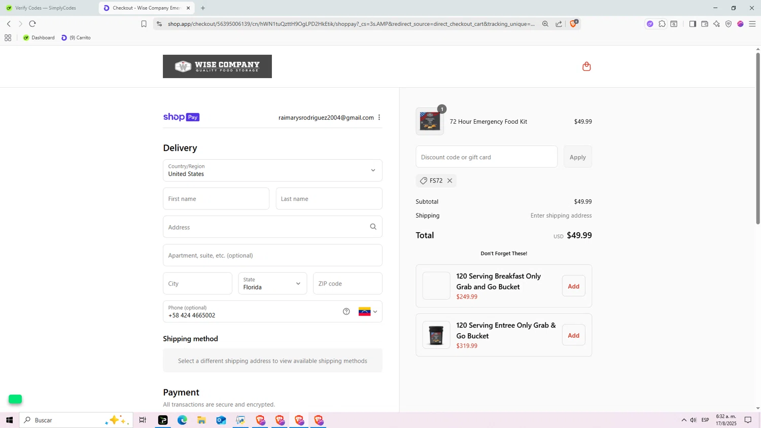
Task: Add 120 Serving Entree Only bucket
Action: point(573,335)
